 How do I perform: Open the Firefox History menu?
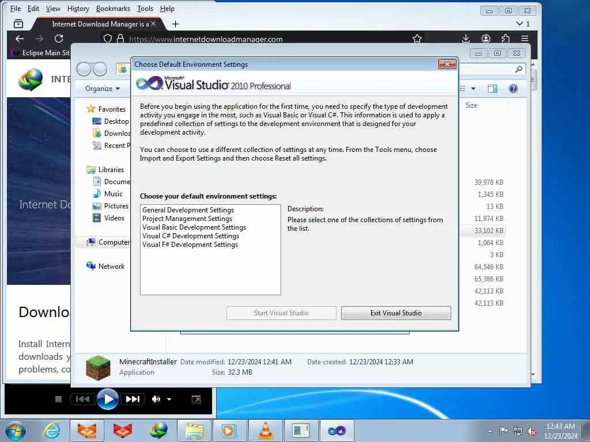pyautogui.click(x=78, y=8)
